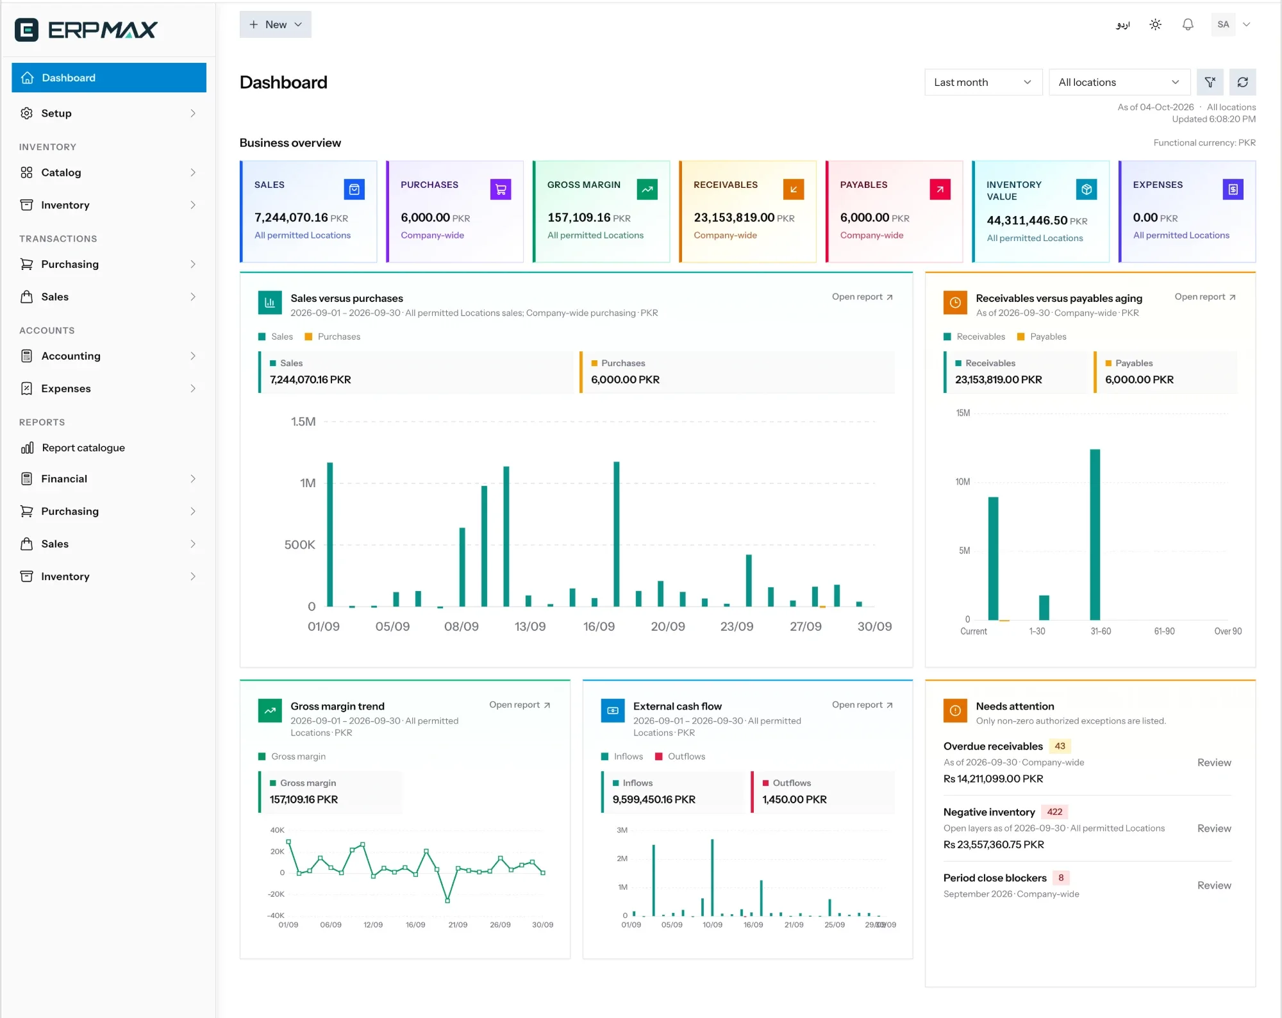Expand the Catalog sidebar item

tap(109, 172)
